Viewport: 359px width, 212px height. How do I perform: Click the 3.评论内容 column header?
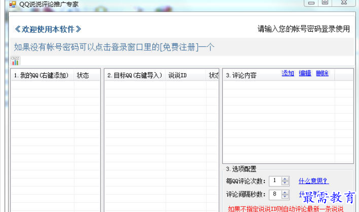(279, 75)
